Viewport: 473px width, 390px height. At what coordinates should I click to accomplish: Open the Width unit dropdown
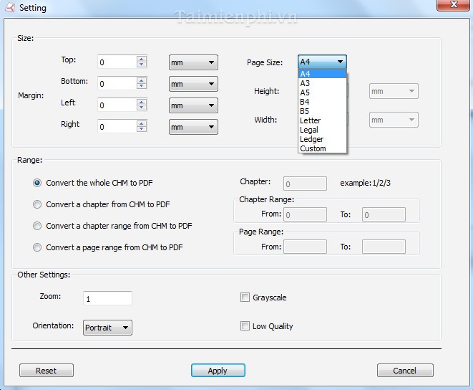pyautogui.click(x=394, y=120)
